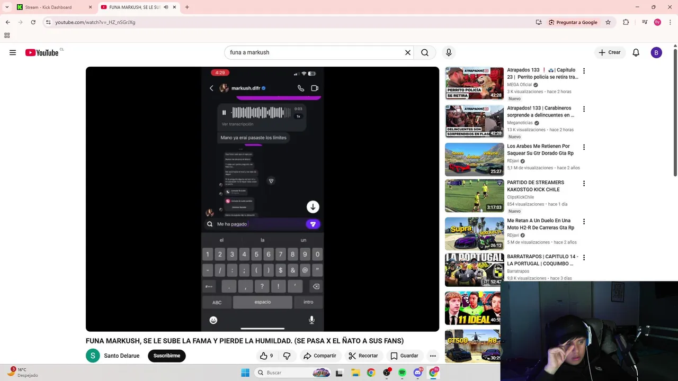Open the Recortar clip button
The width and height of the screenshot is (678, 381).
coord(363,356)
